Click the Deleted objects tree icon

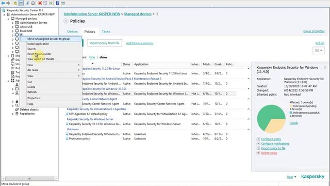17,110
